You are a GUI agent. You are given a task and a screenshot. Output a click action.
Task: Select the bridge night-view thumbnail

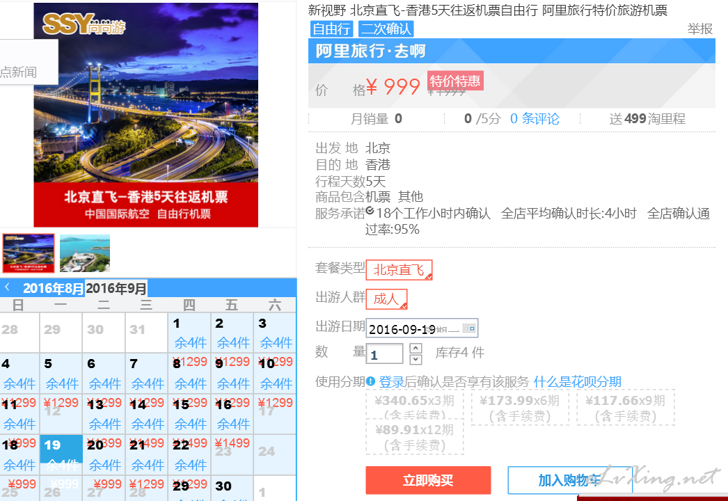tap(29, 253)
